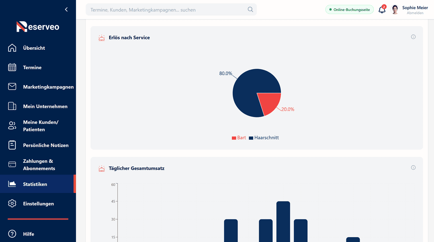Image resolution: width=434 pixels, height=242 pixels.
Task: Click the info icon for Täglicher Gesamtumsatz
Action: click(413, 168)
